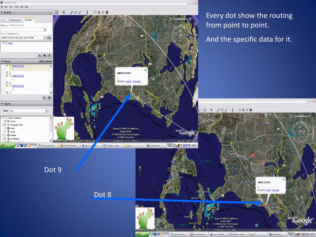316x237 pixels.
Task: Uncheck the UNITED STATES 9 placemark checkbox
Action: click(x=7, y=76)
